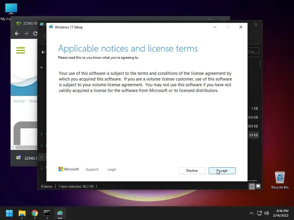294x220 pixels.
Task: Expand the last tree node in Explorer
Action: tap(41, 168)
